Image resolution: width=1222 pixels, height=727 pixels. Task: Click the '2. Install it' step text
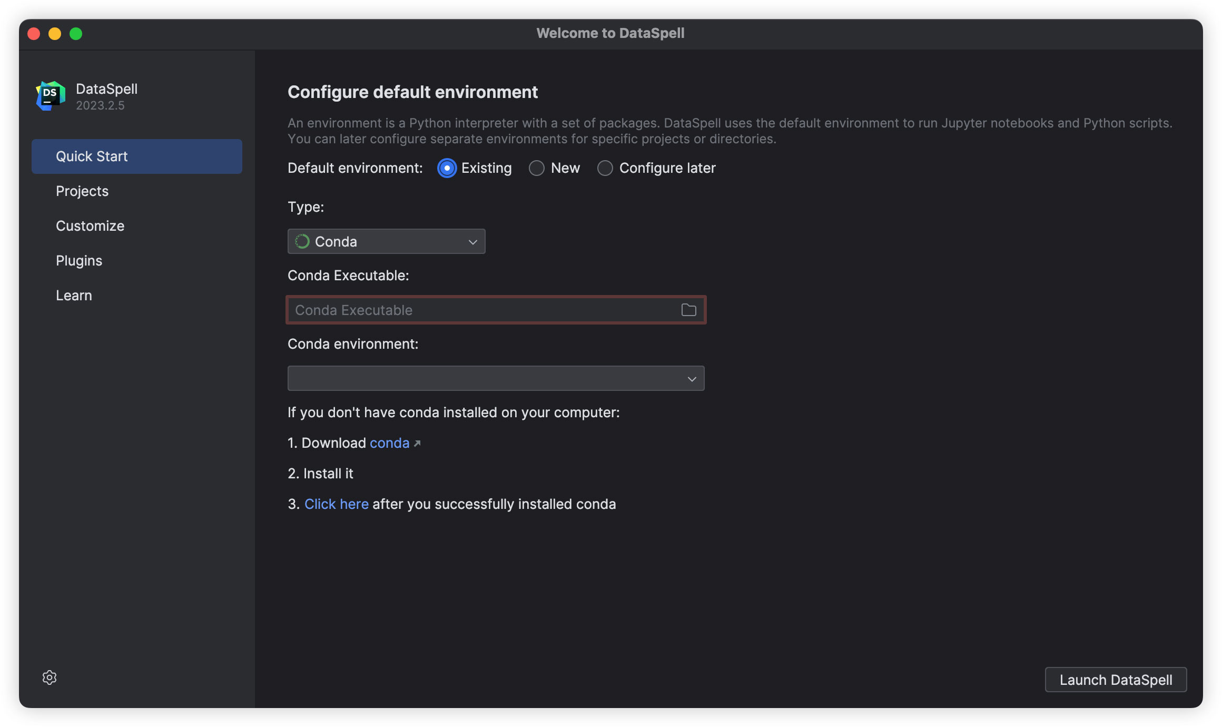pyautogui.click(x=320, y=474)
